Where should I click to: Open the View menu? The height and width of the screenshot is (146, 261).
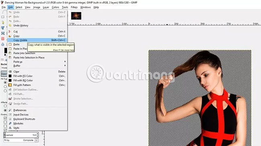click(x=28, y=7)
